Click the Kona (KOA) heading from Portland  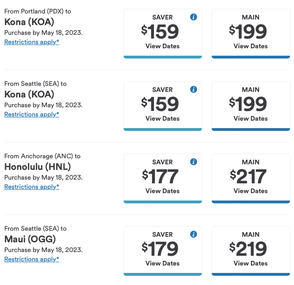(x=30, y=22)
